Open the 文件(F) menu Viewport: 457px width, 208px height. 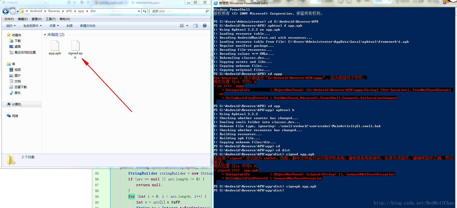coord(9,19)
